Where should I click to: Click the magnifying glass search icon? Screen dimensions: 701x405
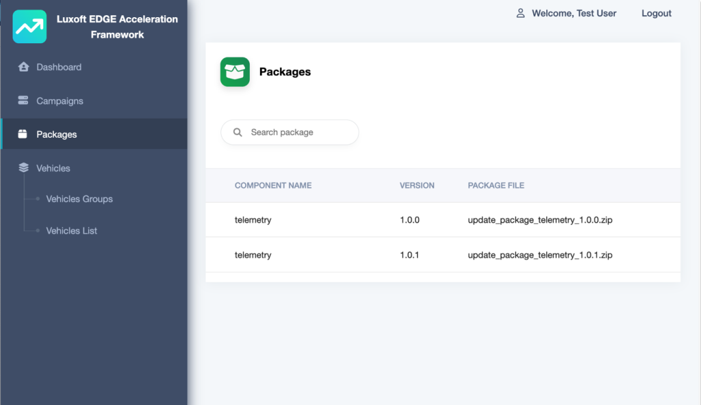237,132
